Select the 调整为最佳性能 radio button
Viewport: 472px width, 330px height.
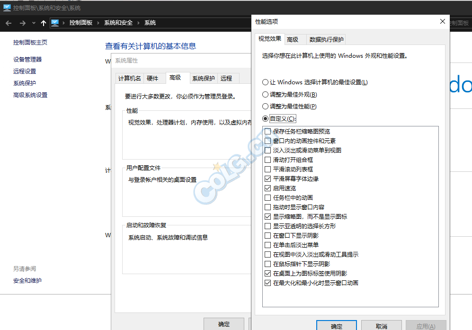266,107
